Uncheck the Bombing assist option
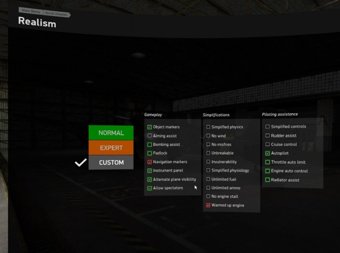 [149, 144]
